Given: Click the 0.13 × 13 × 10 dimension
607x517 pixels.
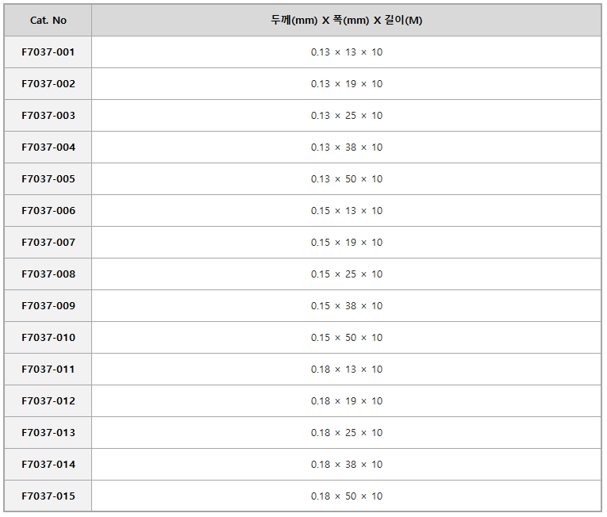Looking at the screenshot, I should click(x=347, y=52).
